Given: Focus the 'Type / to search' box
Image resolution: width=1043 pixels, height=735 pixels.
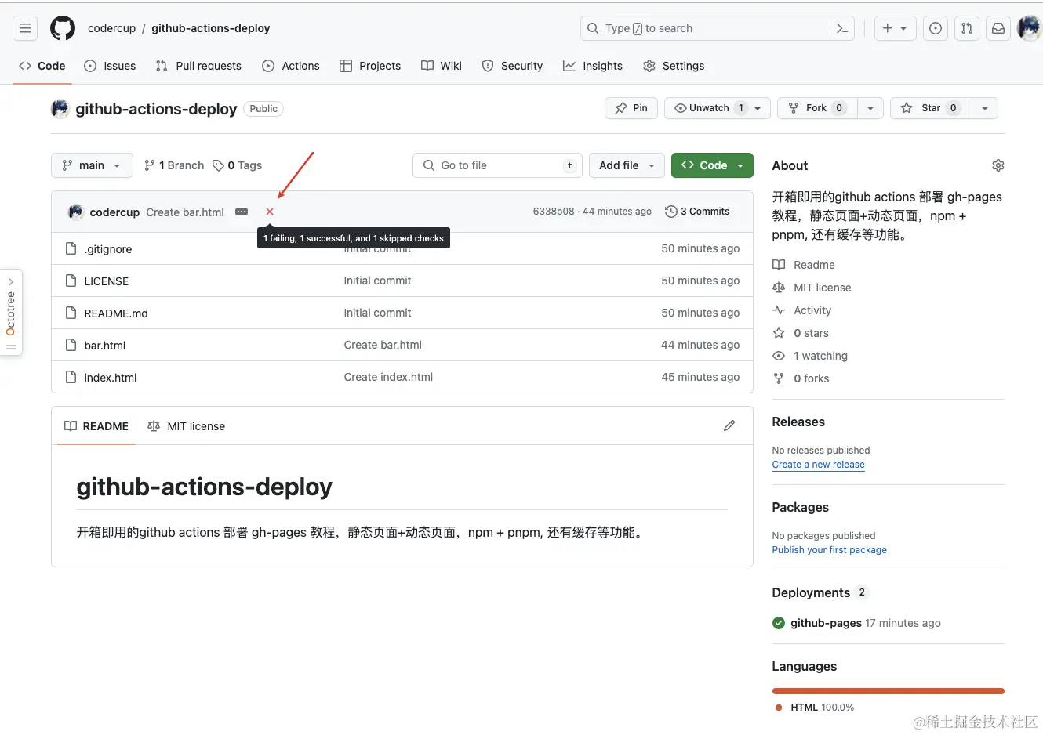Looking at the screenshot, I should point(706,28).
